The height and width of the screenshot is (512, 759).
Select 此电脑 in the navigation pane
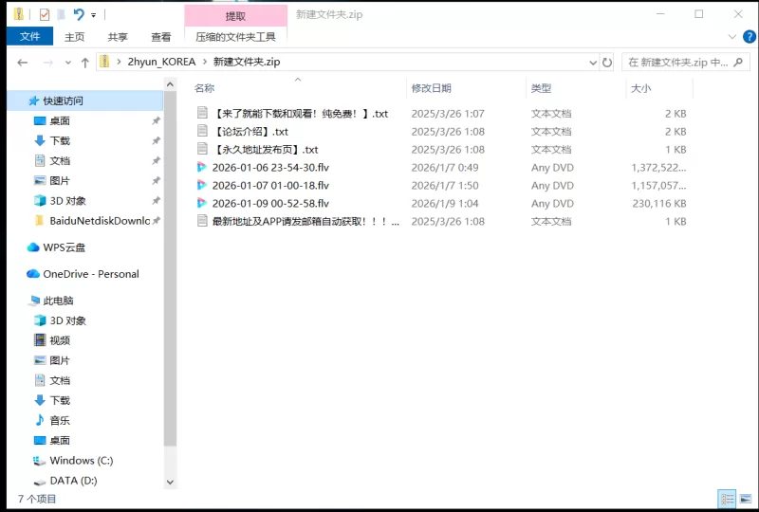click(x=58, y=301)
